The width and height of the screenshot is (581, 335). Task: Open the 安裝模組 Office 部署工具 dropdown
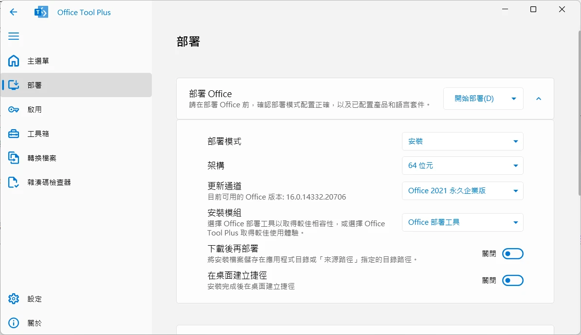coord(462,222)
